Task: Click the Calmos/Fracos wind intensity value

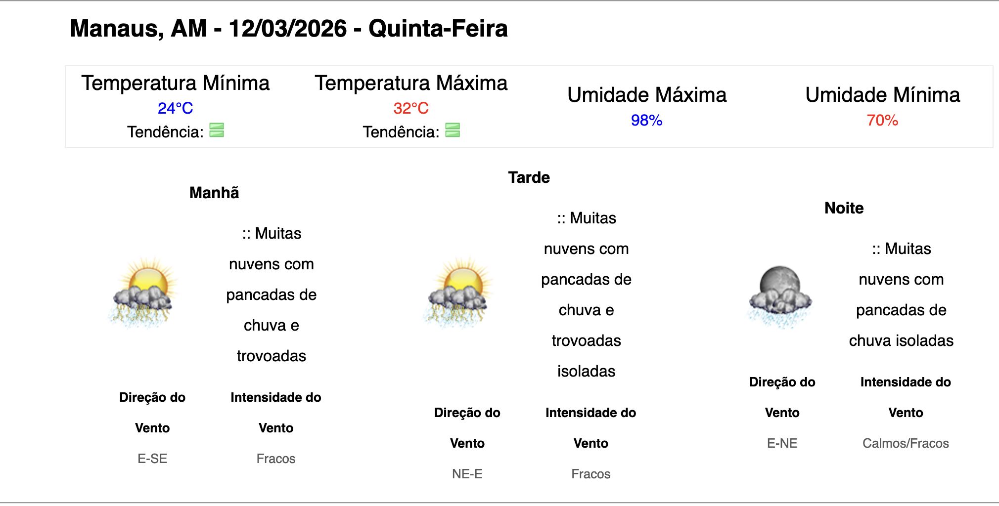Action: coord(906,443)
